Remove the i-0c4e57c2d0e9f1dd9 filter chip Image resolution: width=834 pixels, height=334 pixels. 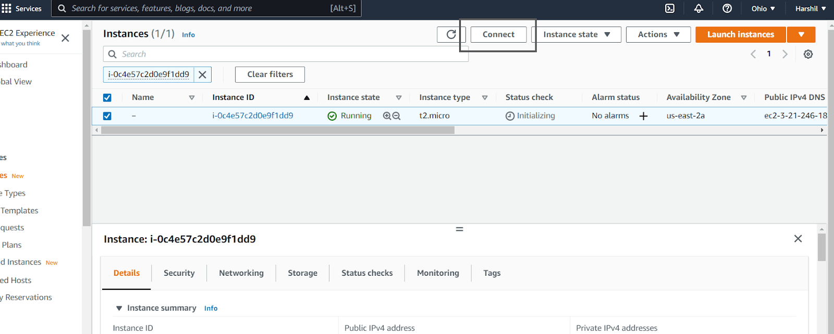[203, 74]
